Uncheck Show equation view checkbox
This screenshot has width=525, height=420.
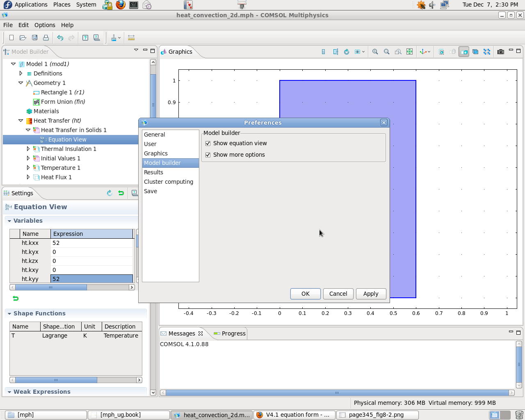tap(208, 144)
